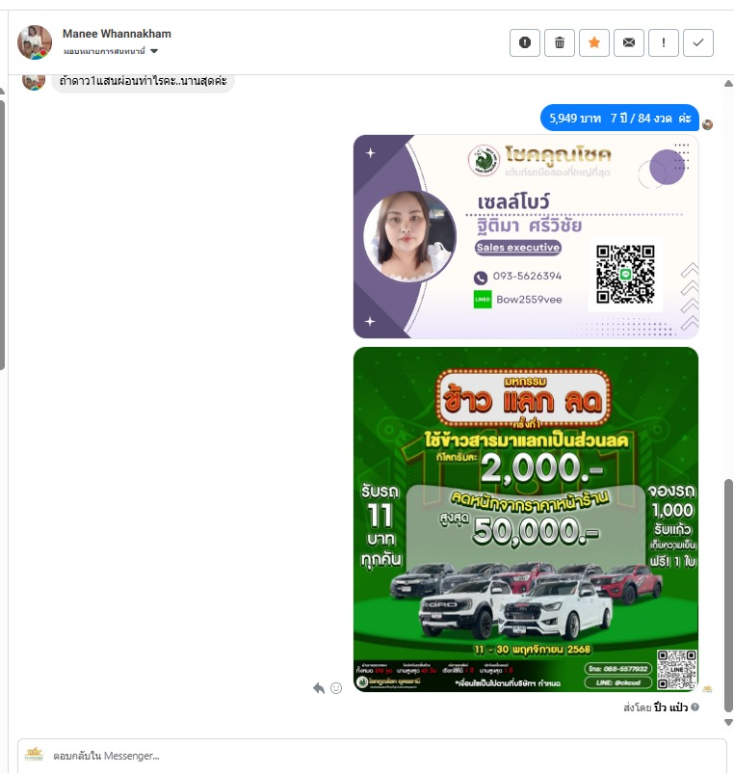Click the blue 5,949 baht message bubble

pos(619,118)
